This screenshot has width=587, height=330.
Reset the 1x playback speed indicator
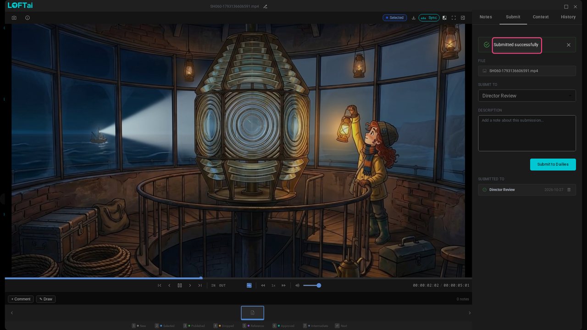tap(273, 286)
